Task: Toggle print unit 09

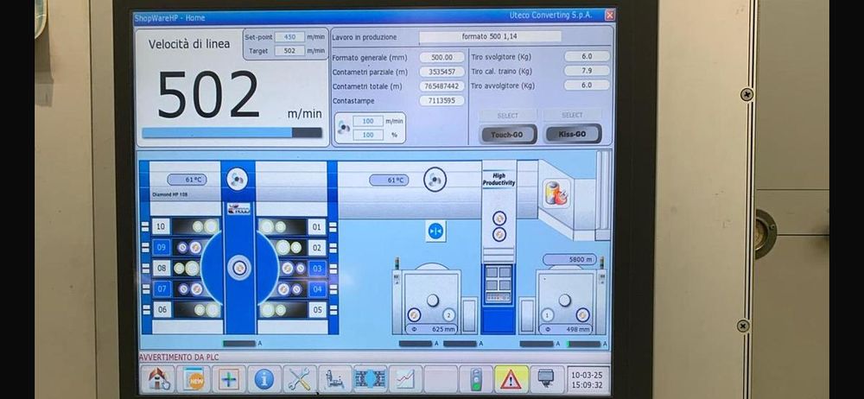Action: [160, 247]
